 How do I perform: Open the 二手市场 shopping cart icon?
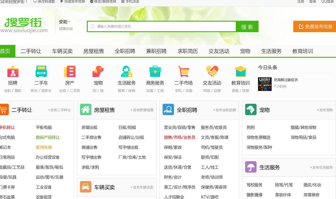tap(184, 71)
